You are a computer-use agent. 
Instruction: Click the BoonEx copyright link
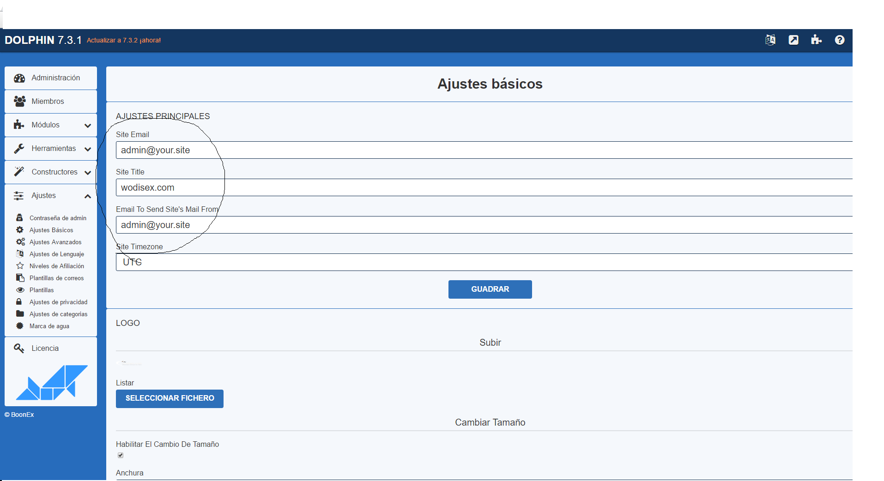click(19, 415)
